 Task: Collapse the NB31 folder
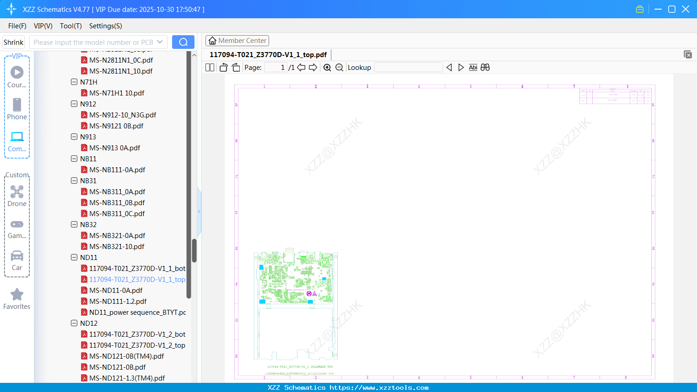coord(74,181)
